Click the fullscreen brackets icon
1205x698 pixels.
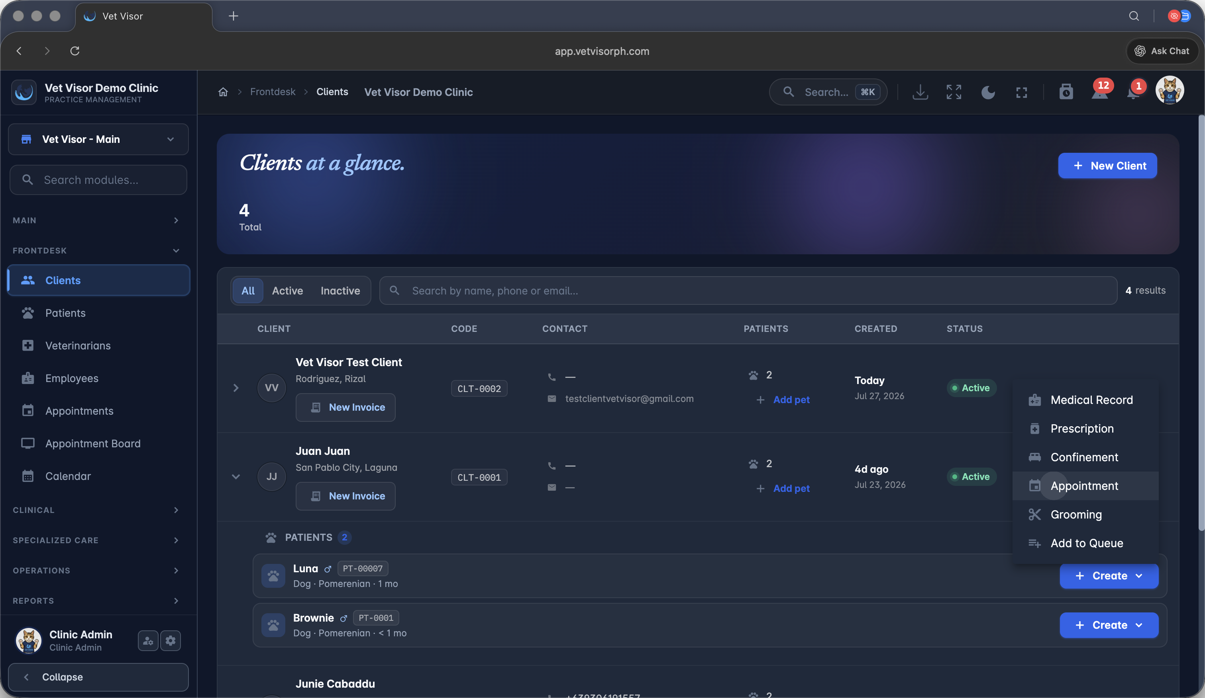(1021, 92)
